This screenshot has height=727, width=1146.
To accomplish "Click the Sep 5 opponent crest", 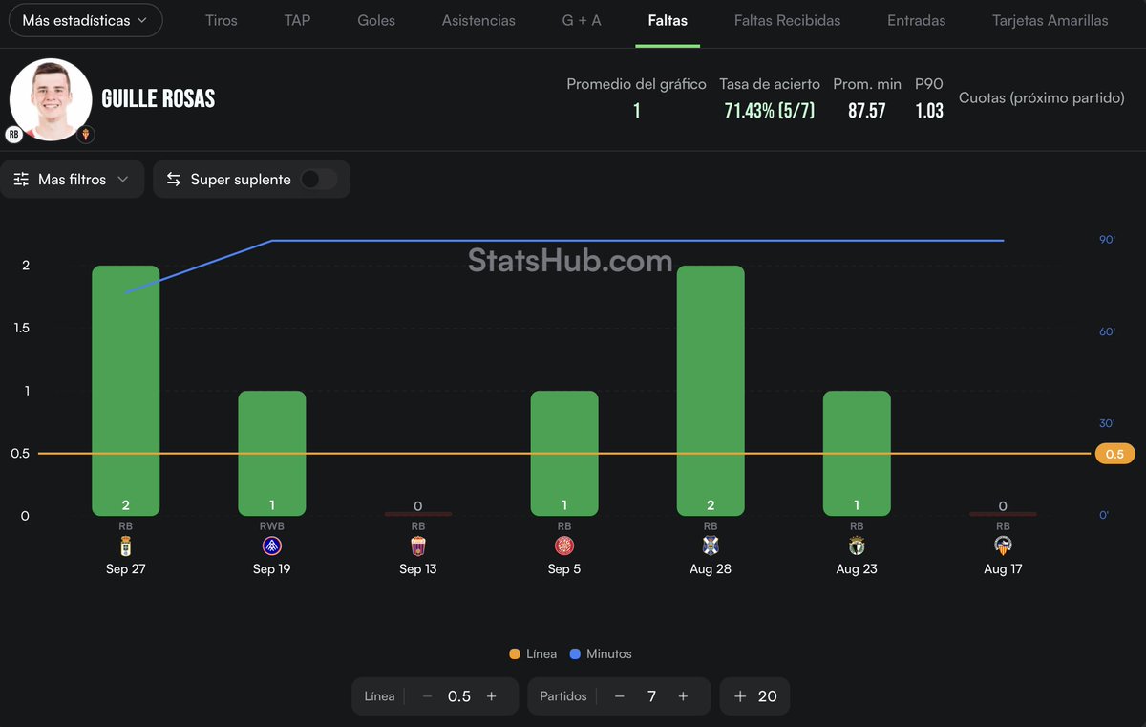I will point(564,545).
